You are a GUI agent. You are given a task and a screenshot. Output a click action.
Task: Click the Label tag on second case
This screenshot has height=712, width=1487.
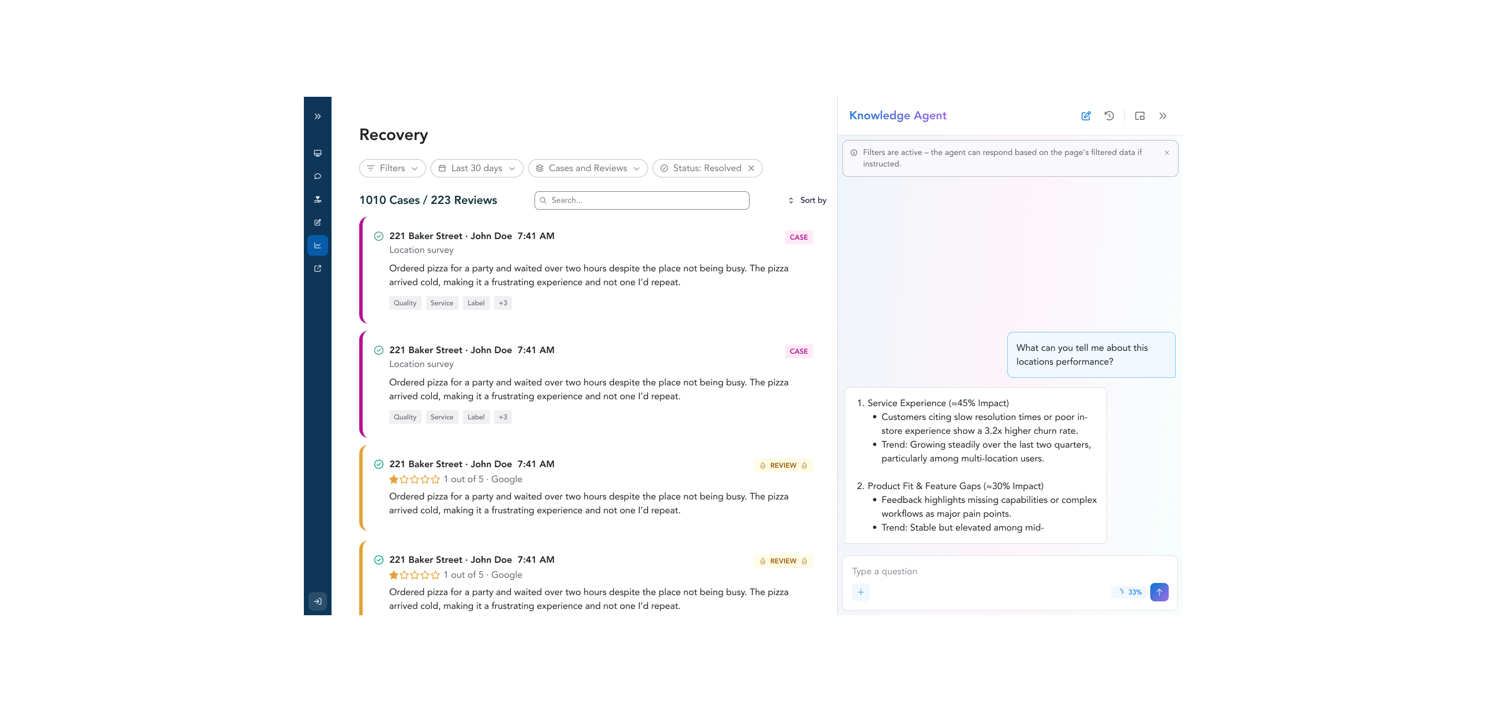[476, 418]
